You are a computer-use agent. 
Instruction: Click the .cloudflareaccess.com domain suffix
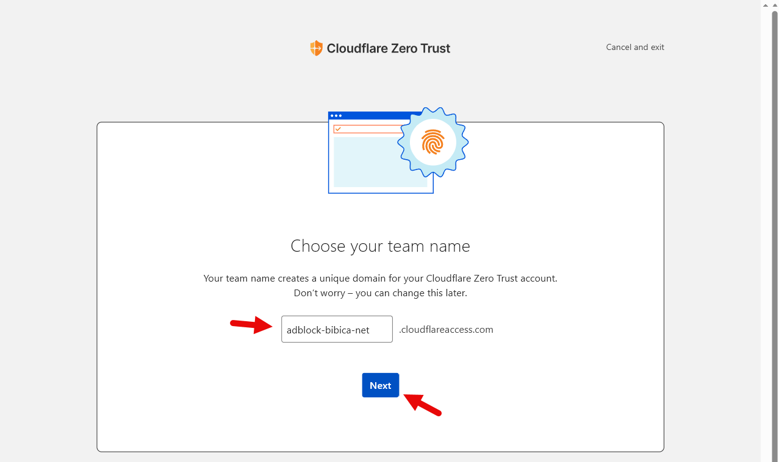pos(446,330)
